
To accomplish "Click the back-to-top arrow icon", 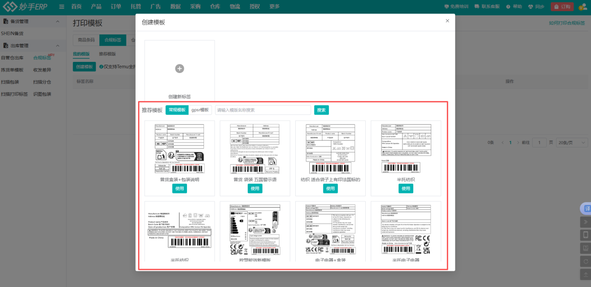I will (585, 274).
